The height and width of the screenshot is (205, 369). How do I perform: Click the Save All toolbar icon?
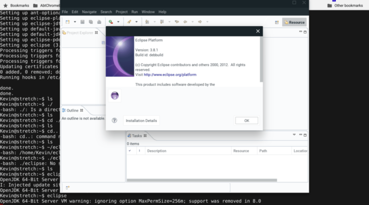tap(91, 22)
